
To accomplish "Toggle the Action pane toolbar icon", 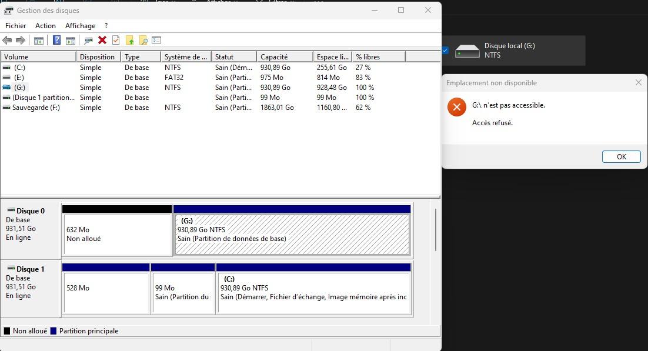I will (71, 41).
